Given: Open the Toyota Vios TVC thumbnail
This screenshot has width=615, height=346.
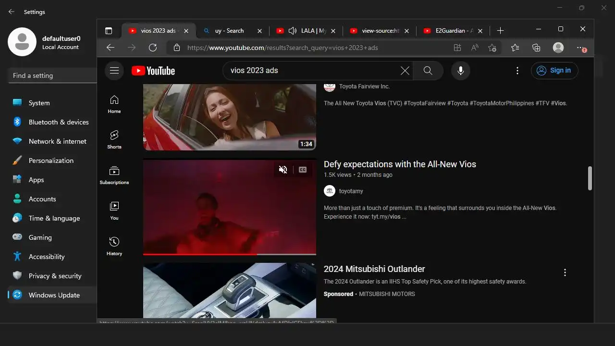Looking at the screenshot, I should pos(230,117).
